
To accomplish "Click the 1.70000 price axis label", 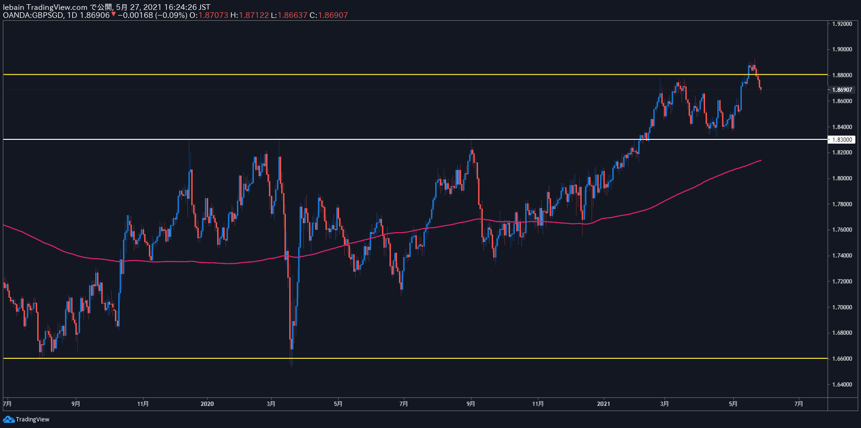I will (842, 307).
